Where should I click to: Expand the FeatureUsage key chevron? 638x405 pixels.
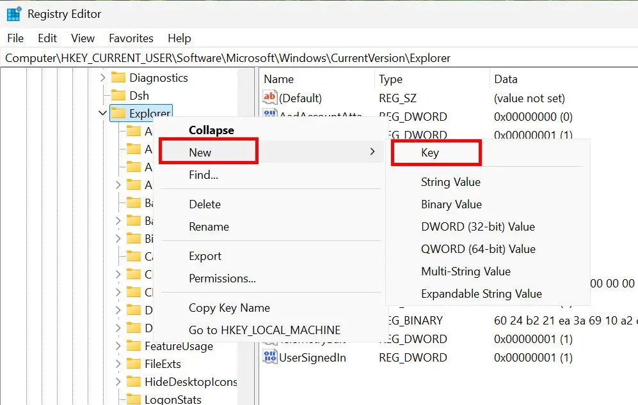pyautogui.click(x=118, y=346)
